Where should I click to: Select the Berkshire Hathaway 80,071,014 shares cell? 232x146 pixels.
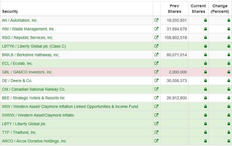point(177,55)
